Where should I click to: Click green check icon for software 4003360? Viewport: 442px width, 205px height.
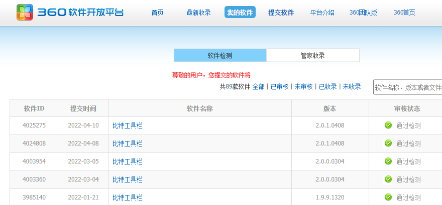(x=388, y=179)
